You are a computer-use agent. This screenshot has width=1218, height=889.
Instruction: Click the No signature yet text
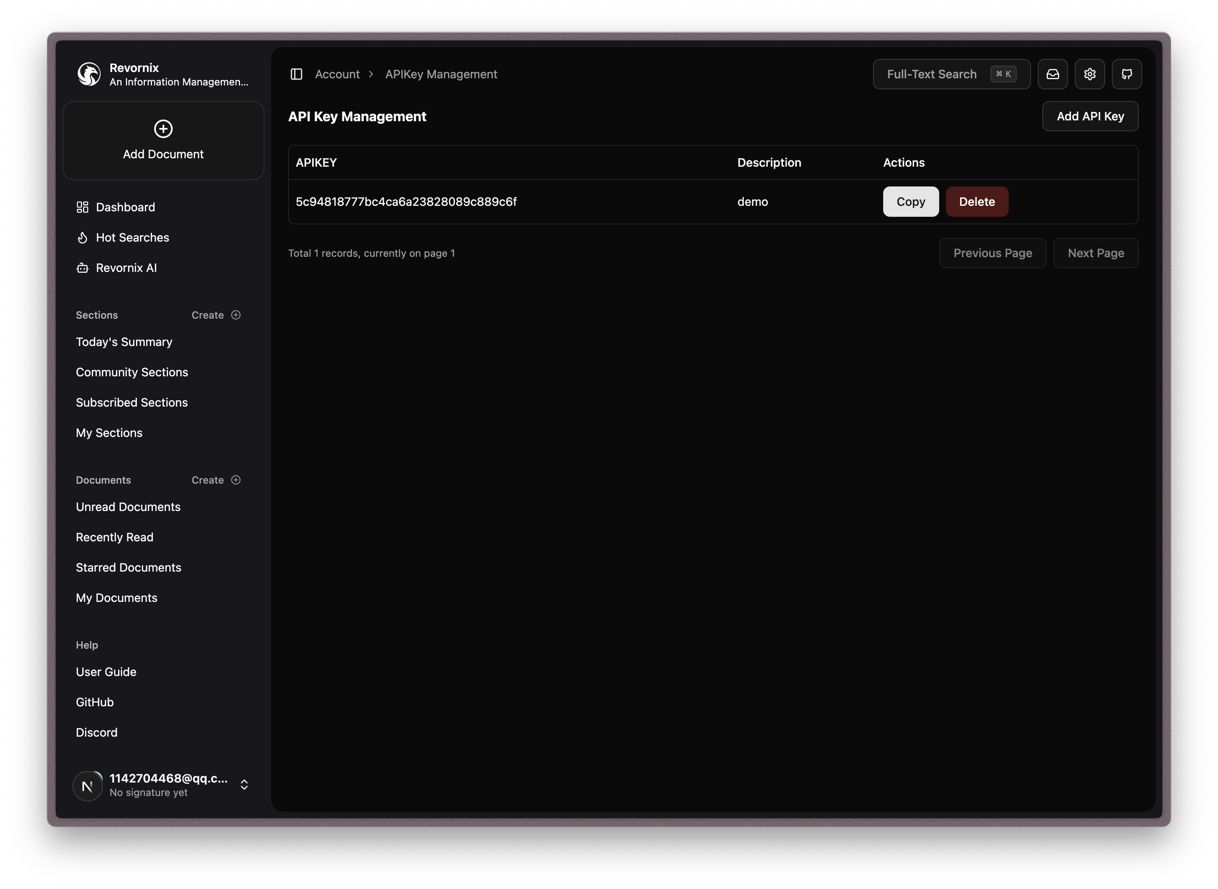tap(149, 792)
